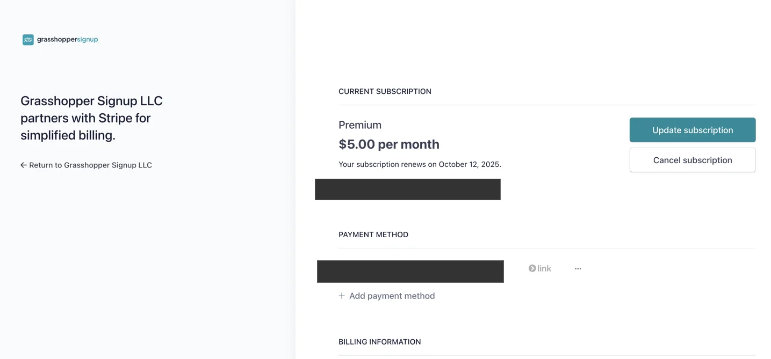Select the PAYMENT METHOD section header
Screen dimensions: 771x359
tap(373, 235)
